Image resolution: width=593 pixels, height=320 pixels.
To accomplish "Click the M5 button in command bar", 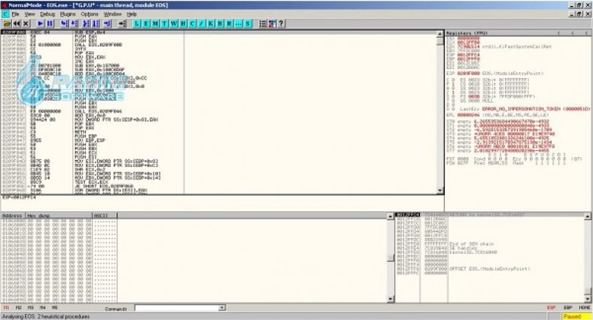I will (54, 308).
